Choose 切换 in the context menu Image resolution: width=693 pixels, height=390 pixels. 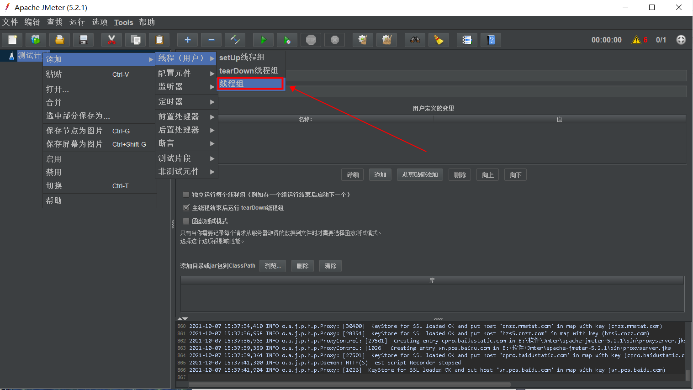coord(100,185)
